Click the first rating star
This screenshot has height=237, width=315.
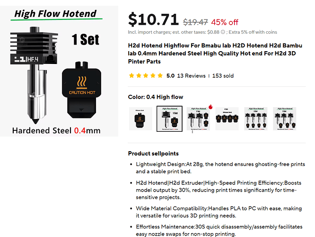pos(131,75)
